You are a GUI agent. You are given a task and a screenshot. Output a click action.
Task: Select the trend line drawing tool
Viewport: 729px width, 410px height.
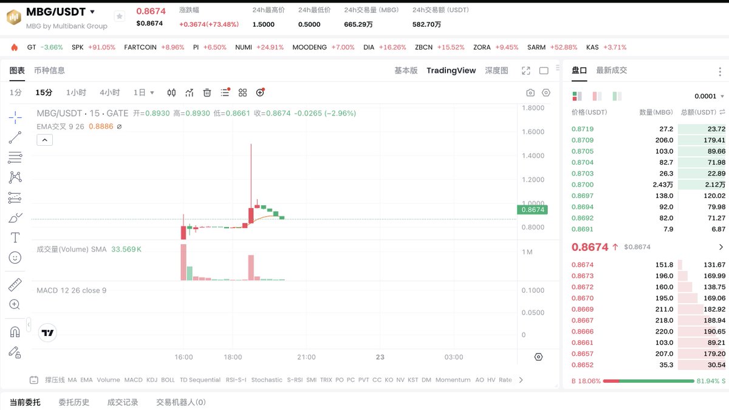(x=15, y=137)
